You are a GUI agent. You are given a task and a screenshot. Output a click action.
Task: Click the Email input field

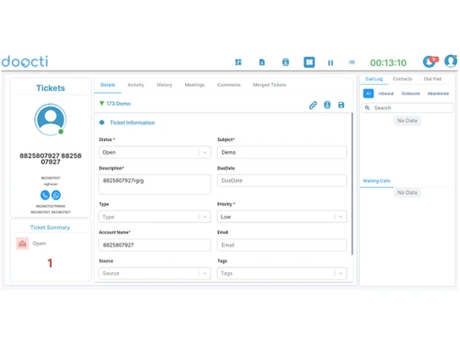coord(282,245)
